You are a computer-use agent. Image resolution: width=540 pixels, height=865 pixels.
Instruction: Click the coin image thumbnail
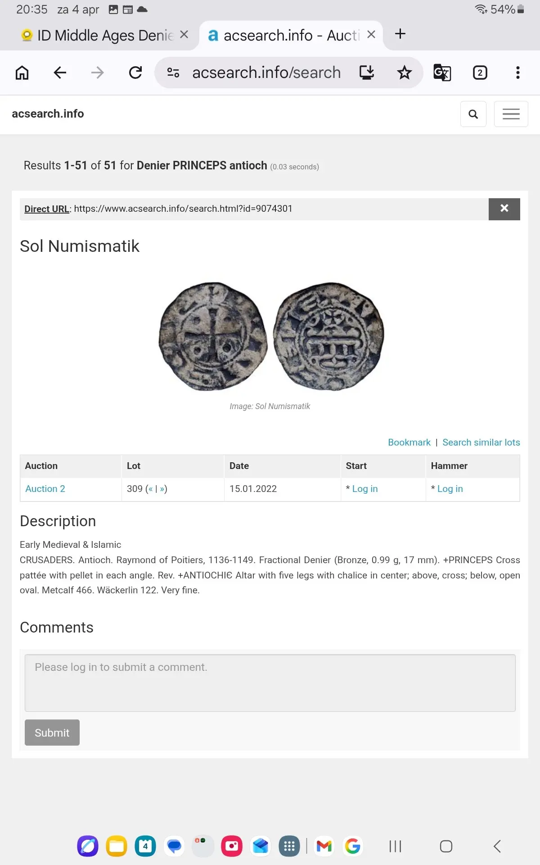(x=271, y=337)
